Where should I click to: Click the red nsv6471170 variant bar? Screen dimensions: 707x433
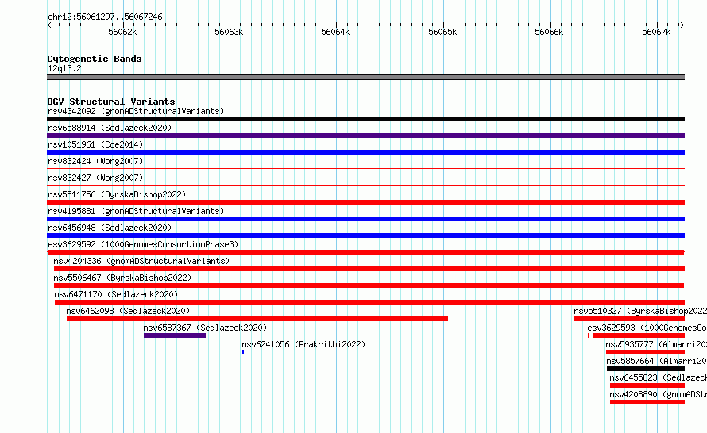(x=369, y=302)
